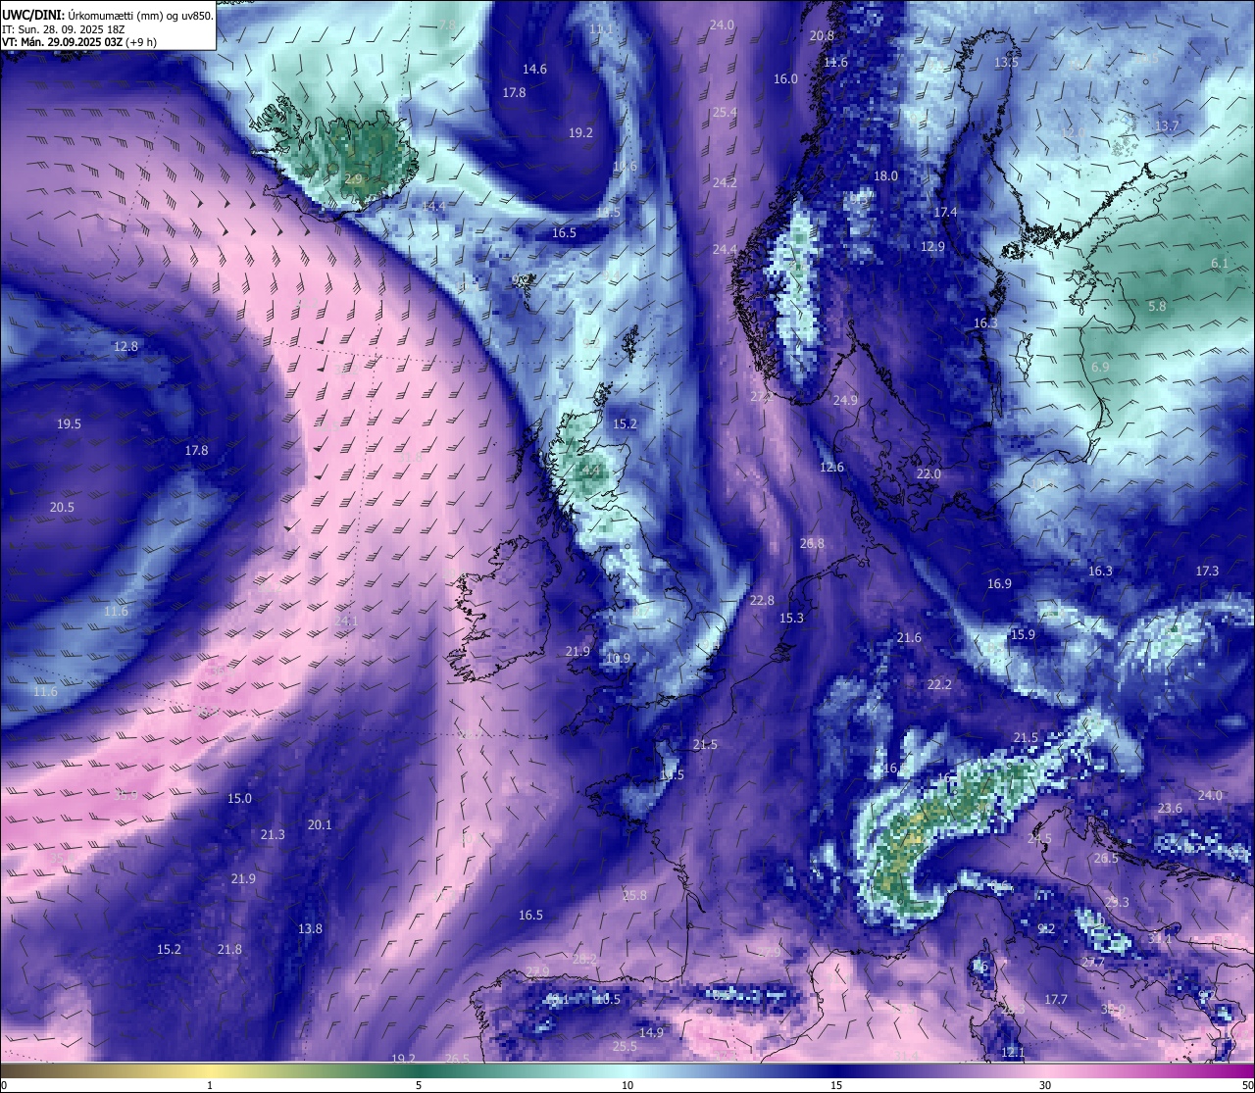Click the 'IT: Sun. 28. 09. 2025 18Z' line
The image size is (1255, 1093).
[x=65, y=29]
